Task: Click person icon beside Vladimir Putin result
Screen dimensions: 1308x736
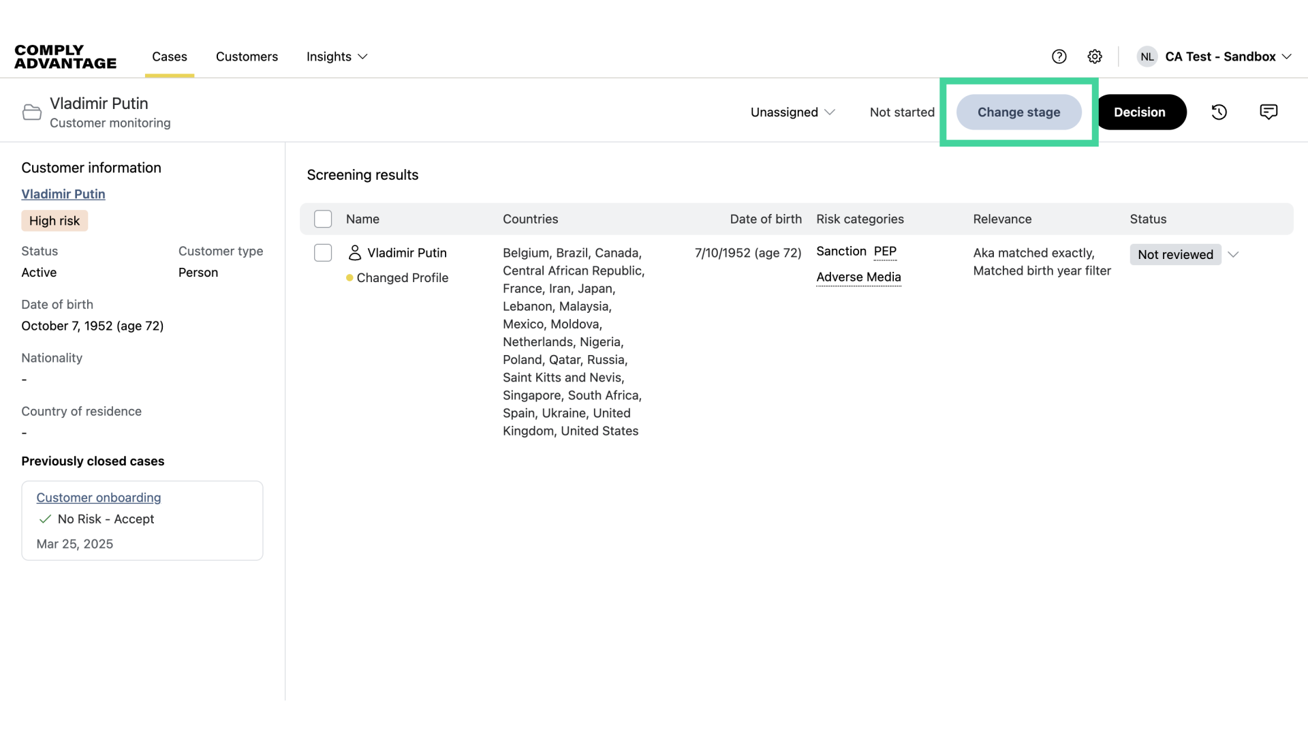Action: (355, 253)
